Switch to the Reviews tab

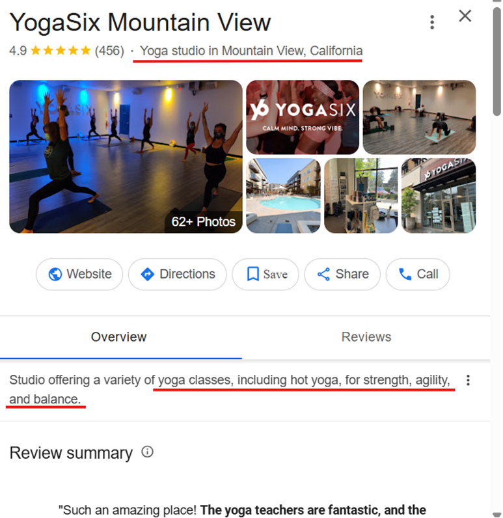pos(366,337)
